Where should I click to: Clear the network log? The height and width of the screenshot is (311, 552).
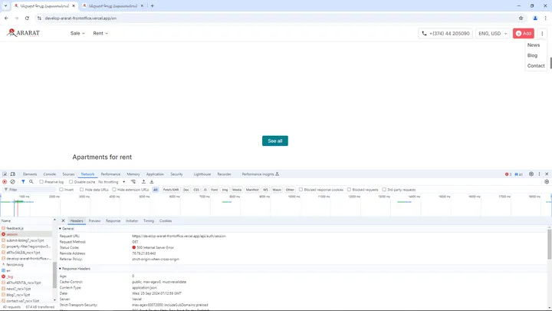(x=13, y=182)
